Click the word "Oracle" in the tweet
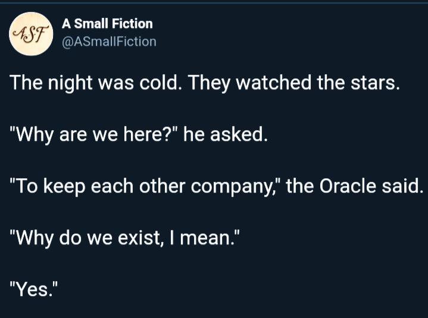 pyautogui.click(x=348, y=186)
